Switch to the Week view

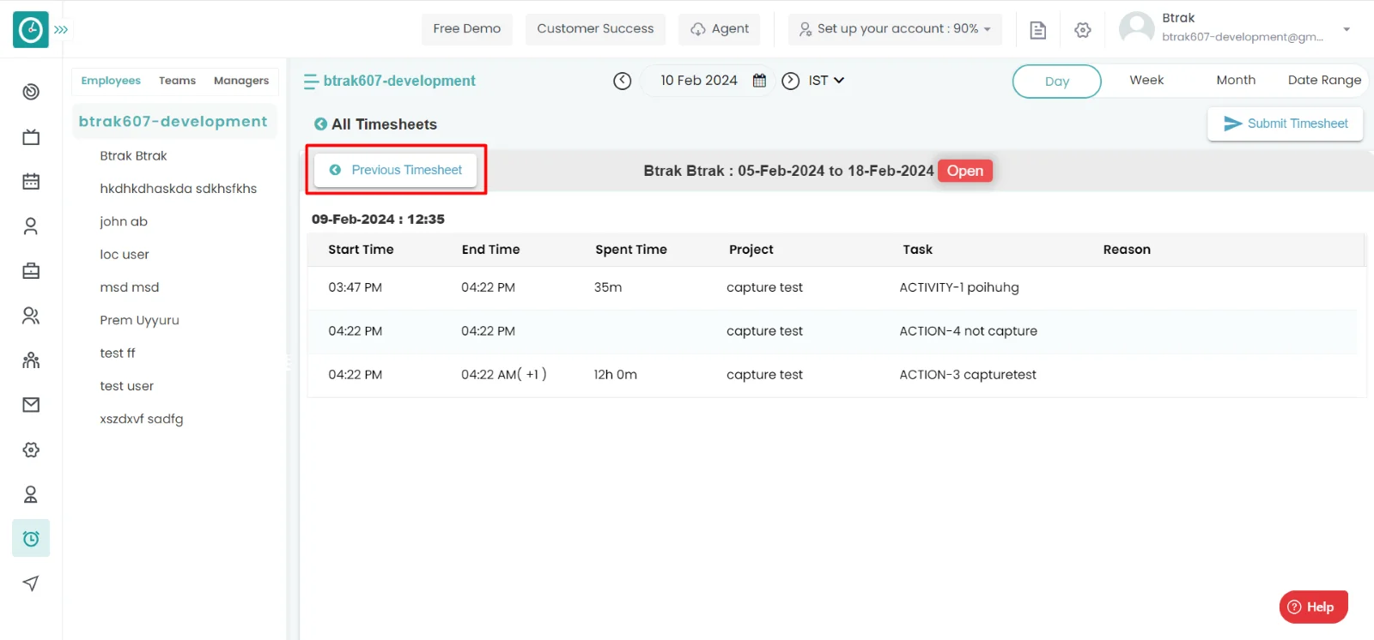click(1146, 81)
